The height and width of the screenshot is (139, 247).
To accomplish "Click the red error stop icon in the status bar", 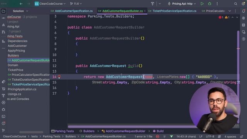I will tap(157, 136).
